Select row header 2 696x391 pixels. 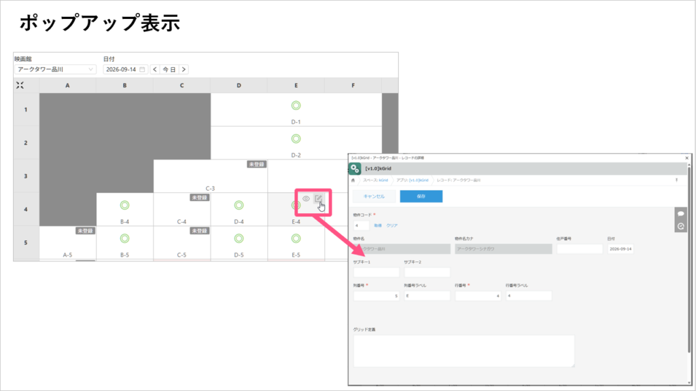click(x=26, y=143)
